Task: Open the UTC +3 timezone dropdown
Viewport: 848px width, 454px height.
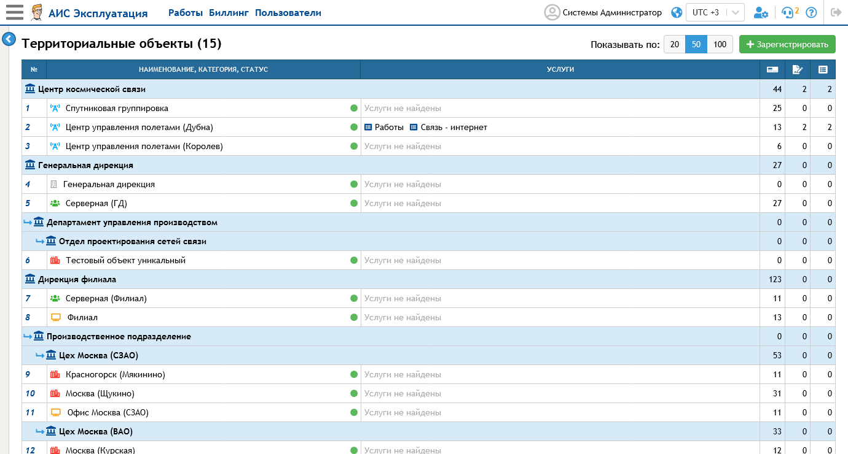Action: [715, 12]
